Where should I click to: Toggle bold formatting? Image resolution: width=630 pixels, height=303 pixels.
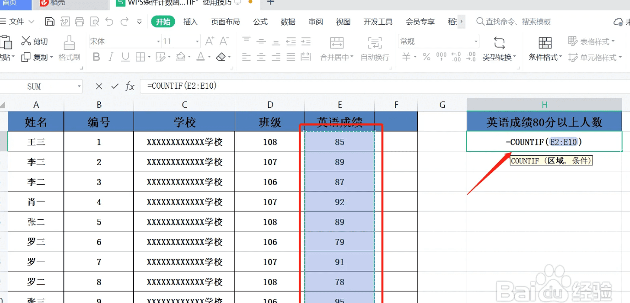[x=96, y=57]
